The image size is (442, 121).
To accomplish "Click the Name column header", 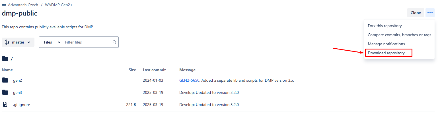I will (x=7, y=70).
